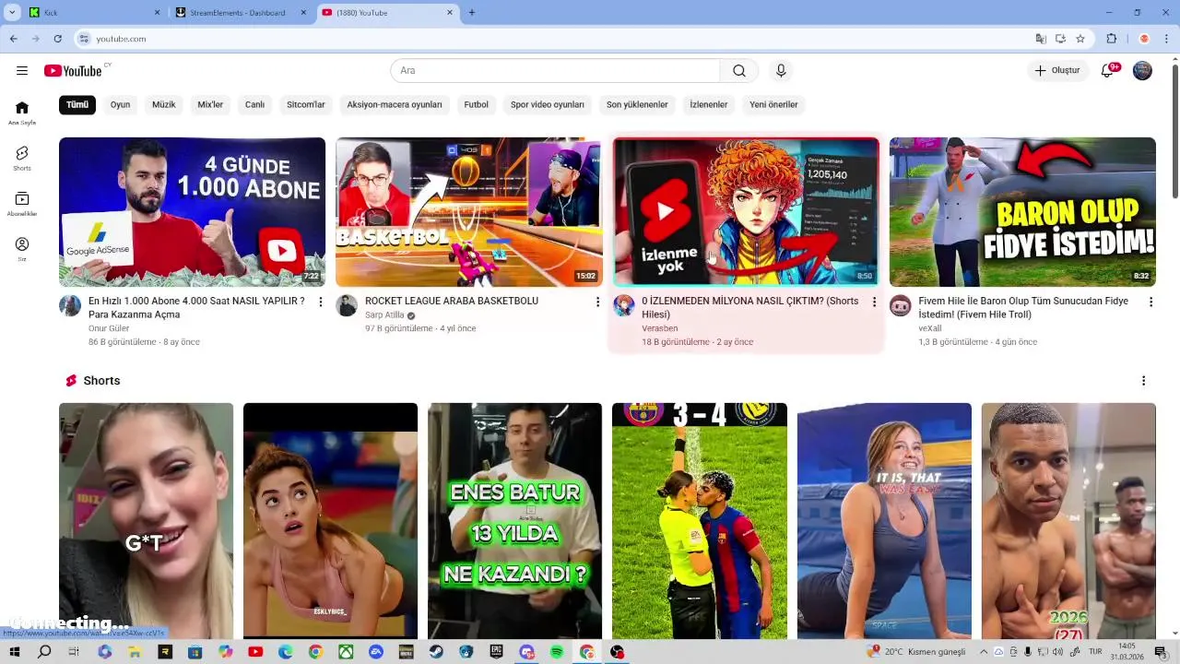
Task: Open the G*T short thumbnail
Action: [x=146, y=521]
